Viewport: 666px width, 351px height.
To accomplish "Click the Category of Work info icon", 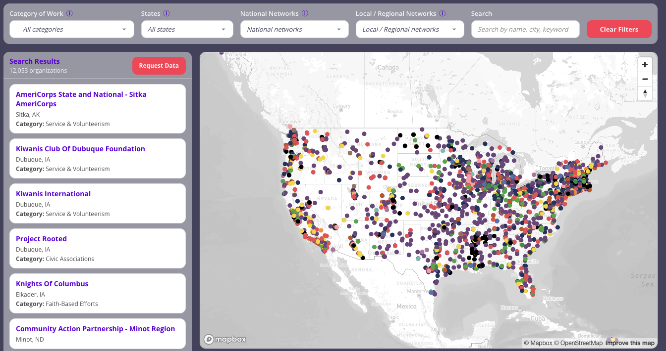I will click(69, 14).
